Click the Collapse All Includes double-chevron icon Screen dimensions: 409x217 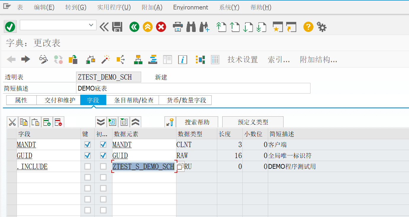[x=136, y=122]
